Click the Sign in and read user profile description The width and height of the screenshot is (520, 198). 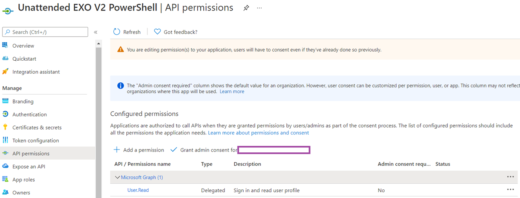click(x=267, y=190)
